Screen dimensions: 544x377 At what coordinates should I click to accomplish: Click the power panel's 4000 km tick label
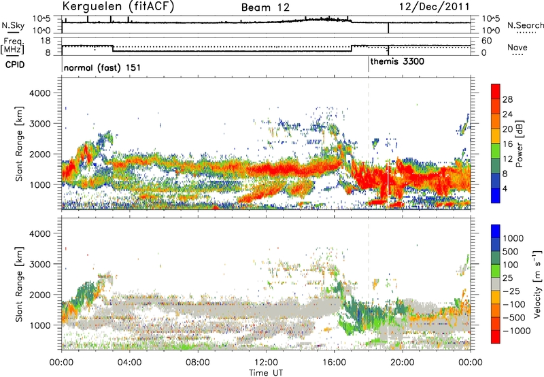pos(39,93)
